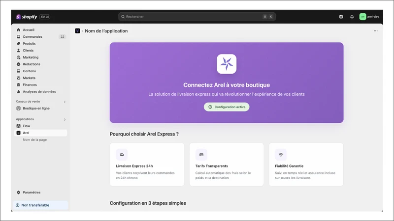Click the store sidekick icon in top bar
This screenshot has width=394, height=221.
point(341,17)
